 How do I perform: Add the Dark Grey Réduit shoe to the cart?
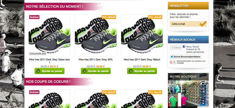pyautogui.click(x=142, y=71)
